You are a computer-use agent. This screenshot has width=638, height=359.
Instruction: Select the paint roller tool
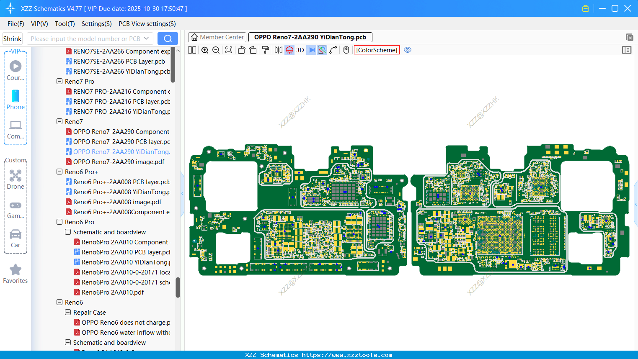pyautogui.click(x=265, y=50)
